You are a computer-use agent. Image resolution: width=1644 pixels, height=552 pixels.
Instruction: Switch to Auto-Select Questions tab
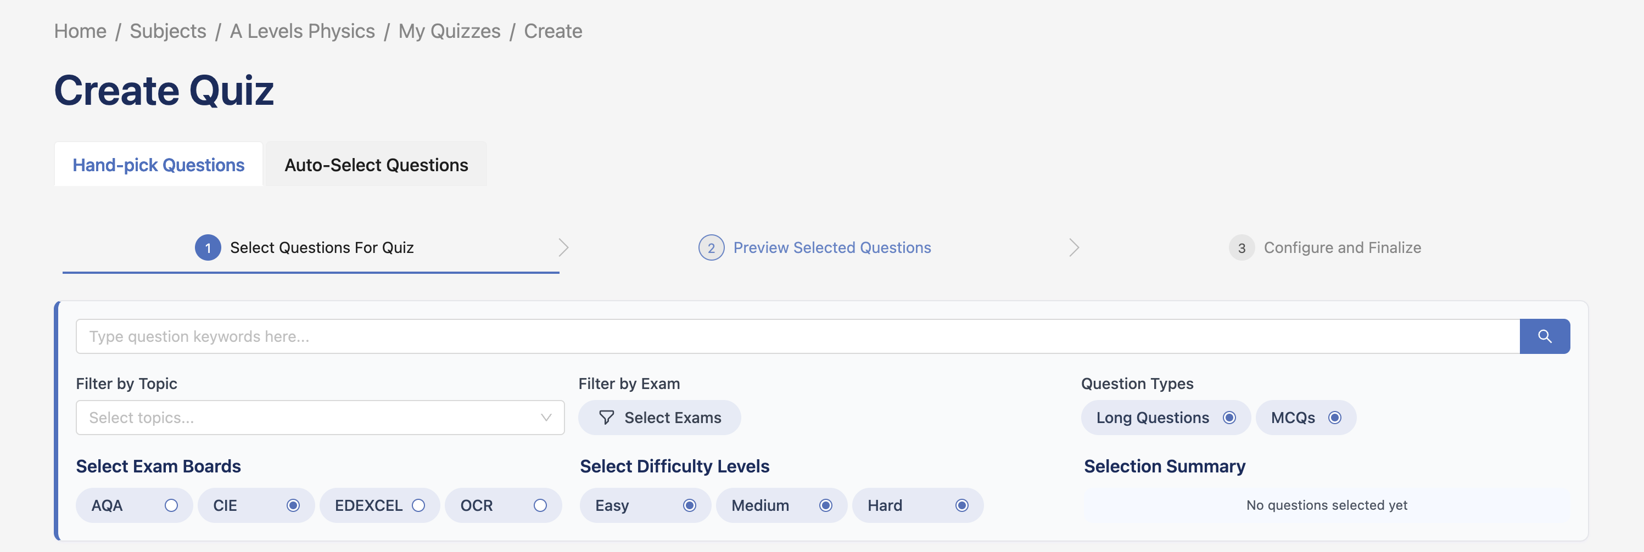pyautogui.click(x=376, y=165)
